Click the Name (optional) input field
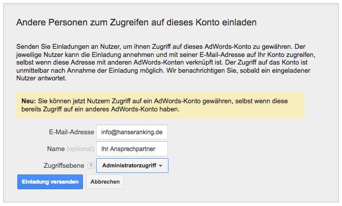Image resolution: width=342 pixels, height=206 pixels. [132, 149]
